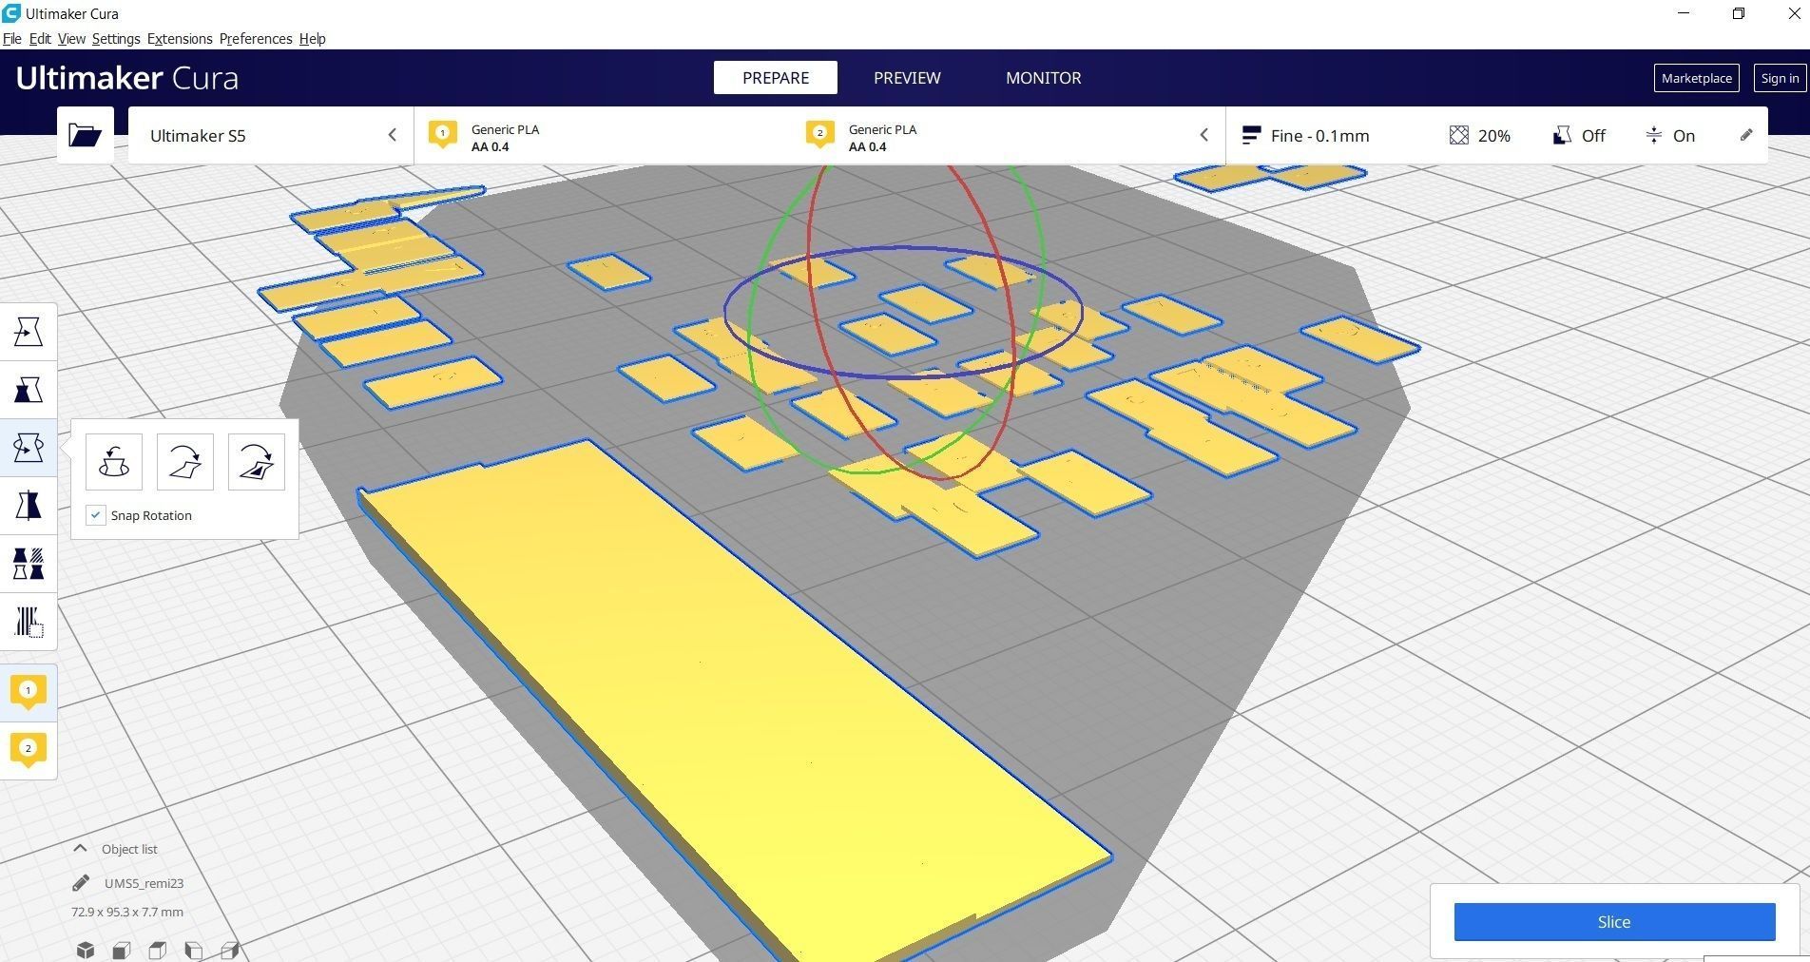Open Per Model Settings tool
1810x962 pixels.
pos(29,564)
